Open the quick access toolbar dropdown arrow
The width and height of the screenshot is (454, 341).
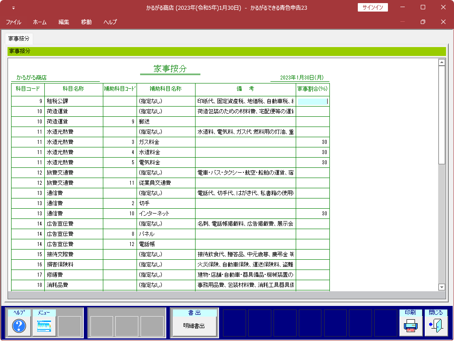click(13, 8)
